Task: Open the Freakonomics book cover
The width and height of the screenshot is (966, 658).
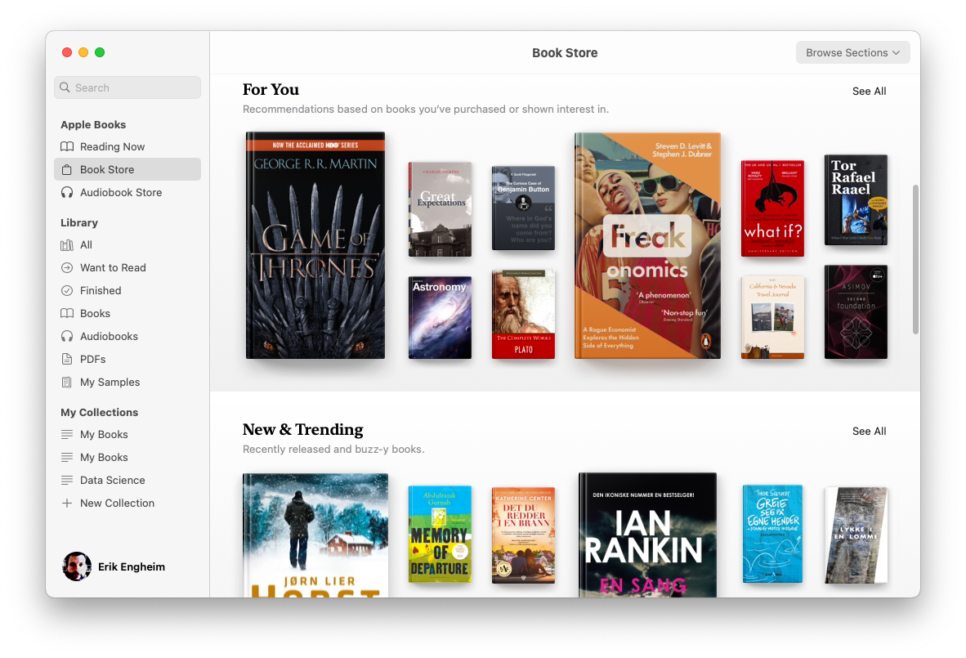Action: 647,245
